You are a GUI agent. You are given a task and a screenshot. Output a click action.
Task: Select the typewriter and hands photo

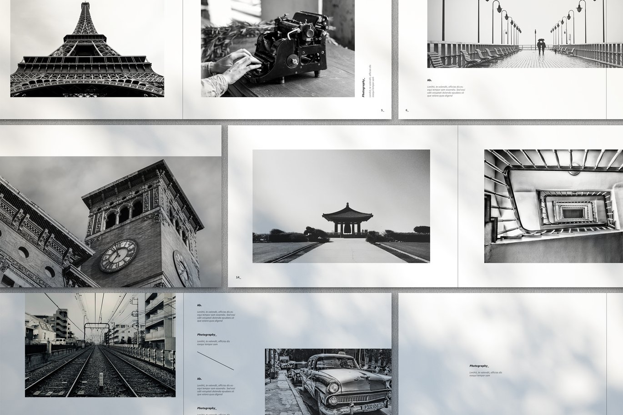pyautogui.click(x=278, y=48)
